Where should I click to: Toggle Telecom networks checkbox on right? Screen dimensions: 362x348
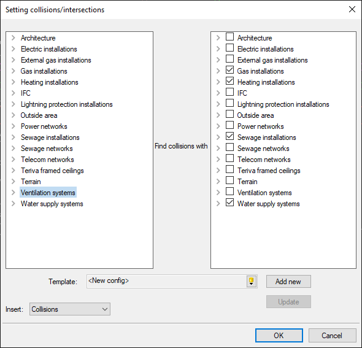[229, 158]
